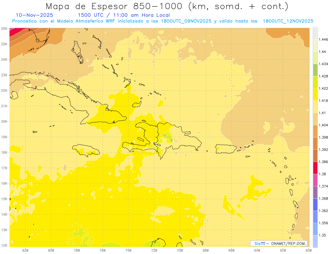This screenshot has height=254, width=328.
Task: Click the 15N latitude axis label
Action: [4, 199]
